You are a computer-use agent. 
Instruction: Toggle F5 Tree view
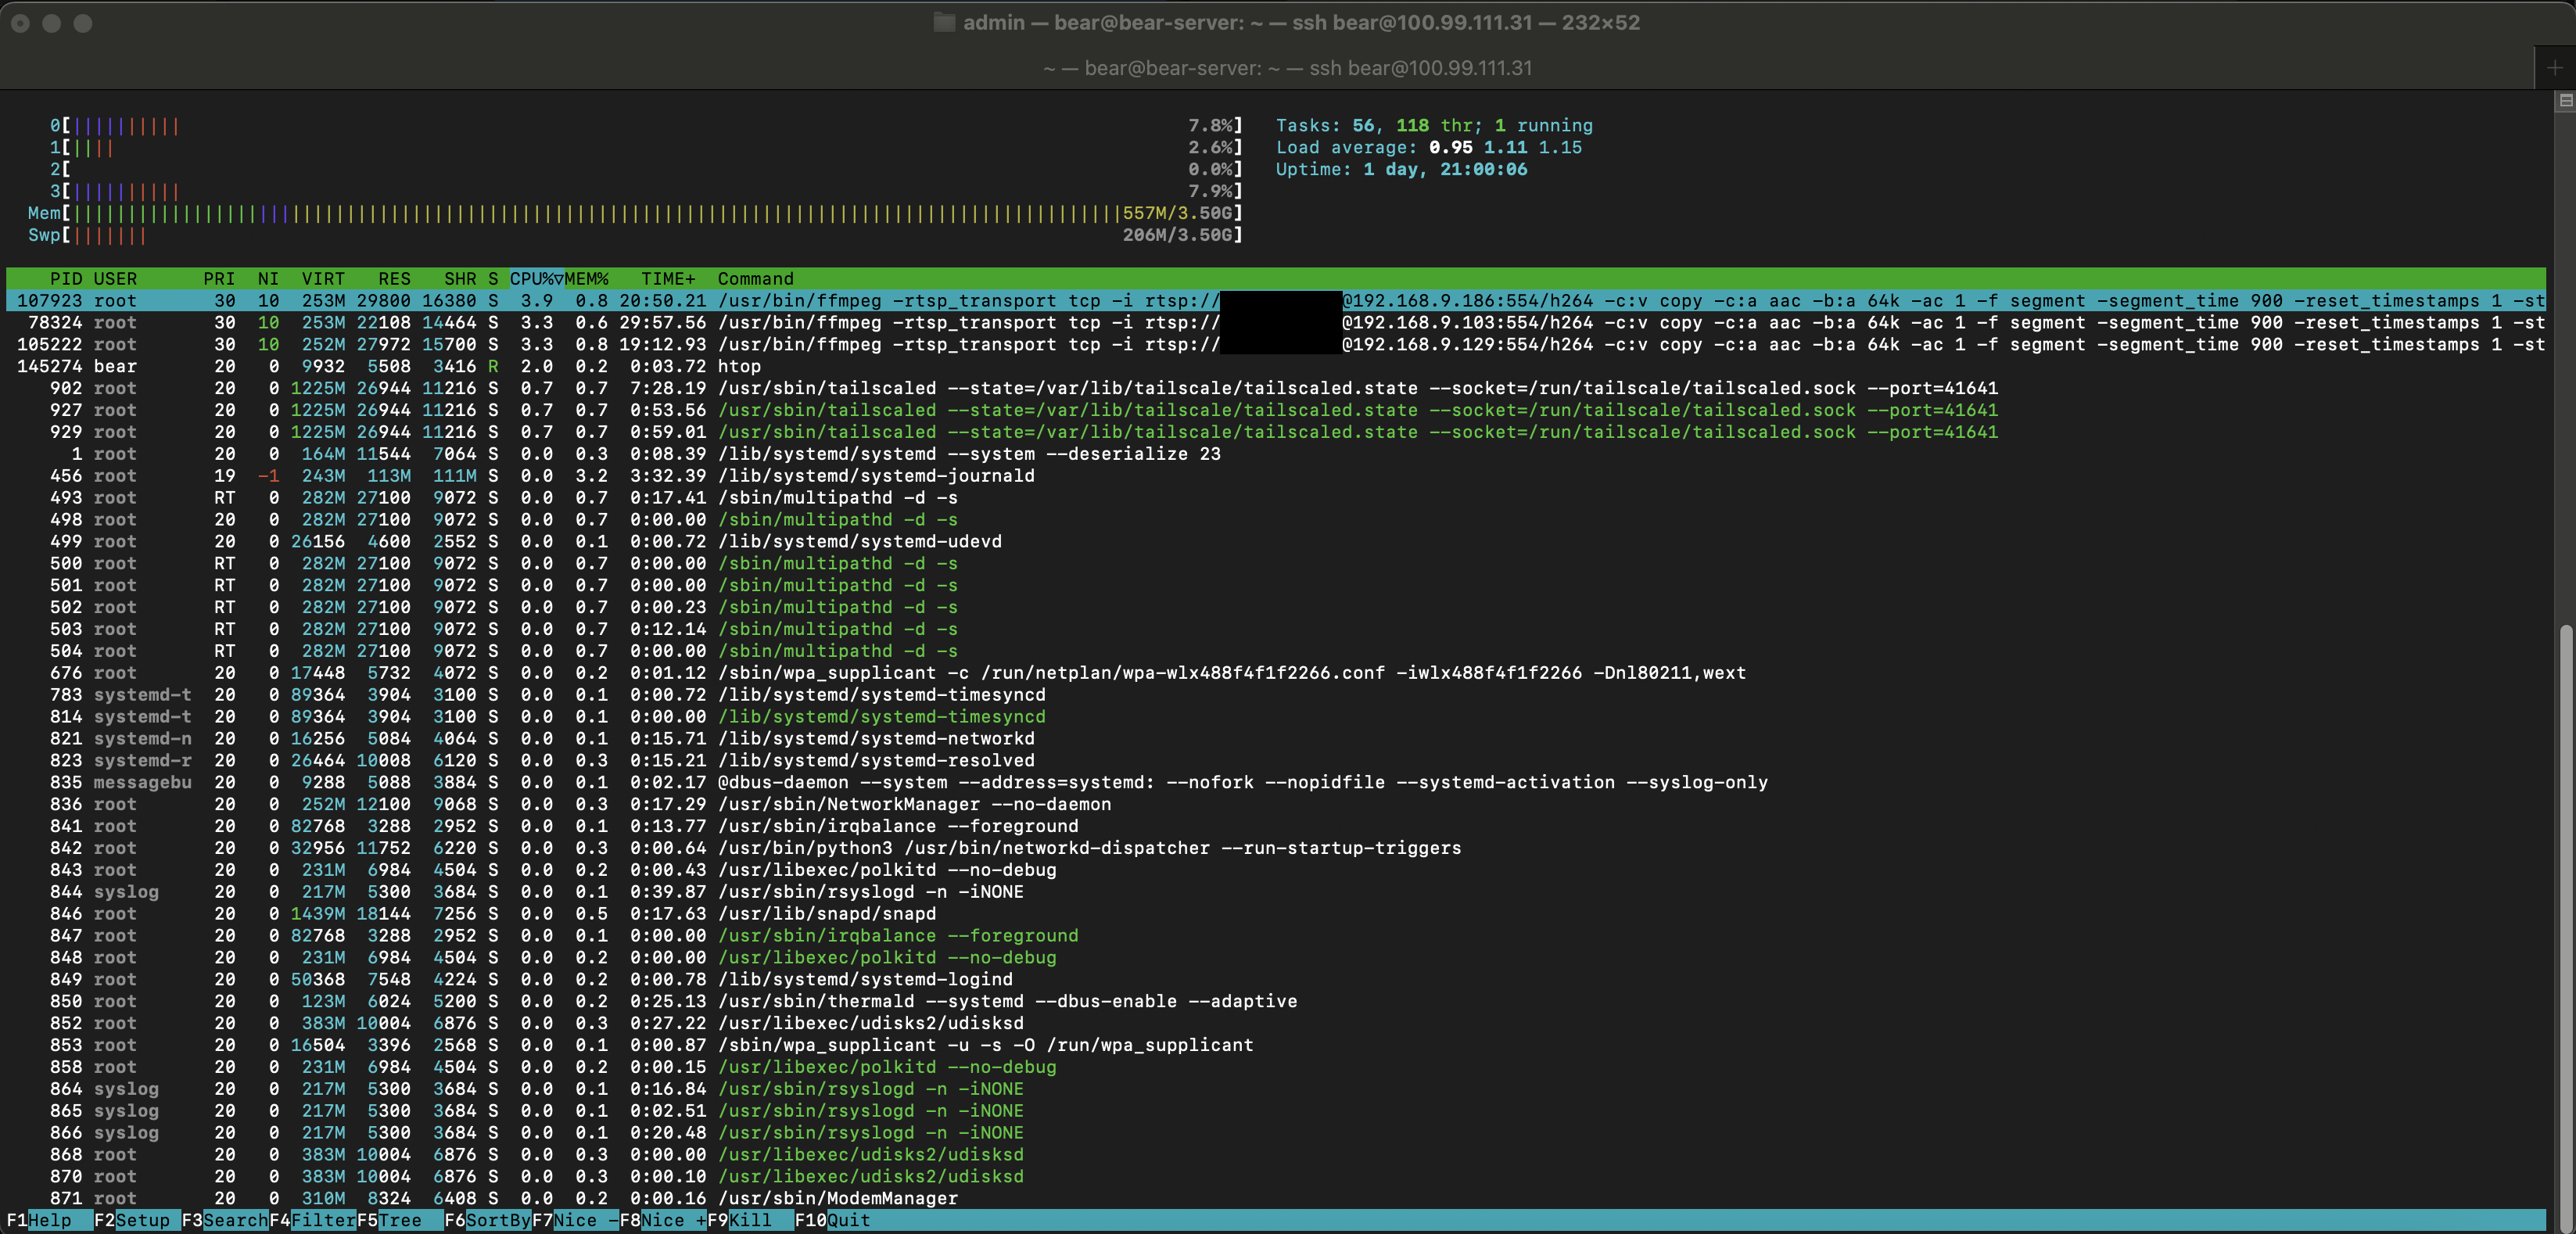(400, 1220)
